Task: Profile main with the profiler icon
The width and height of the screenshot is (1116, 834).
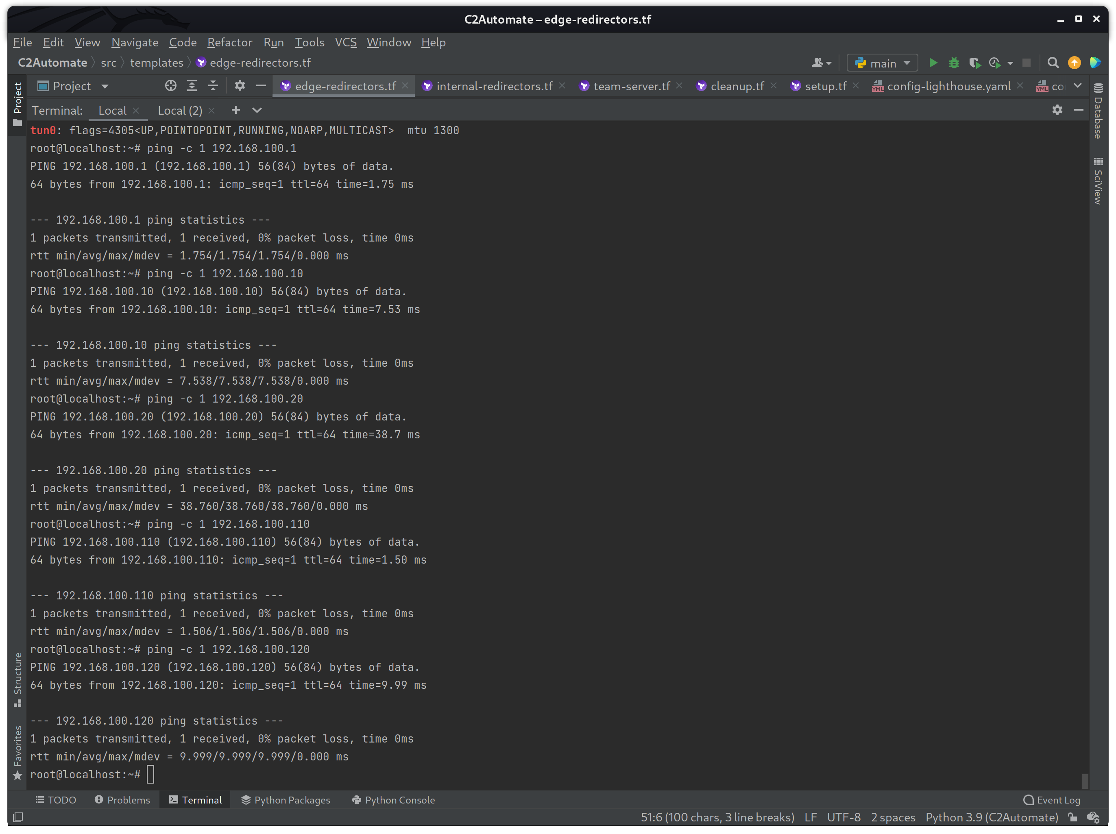Action: click(994, 63)
